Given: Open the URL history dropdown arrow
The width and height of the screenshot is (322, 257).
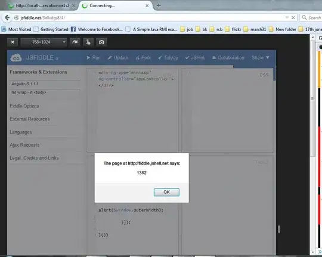Looking at the screenshot, I should [287, 18].
